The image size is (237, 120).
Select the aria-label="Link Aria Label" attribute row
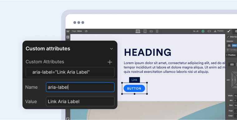pos(70,72)
